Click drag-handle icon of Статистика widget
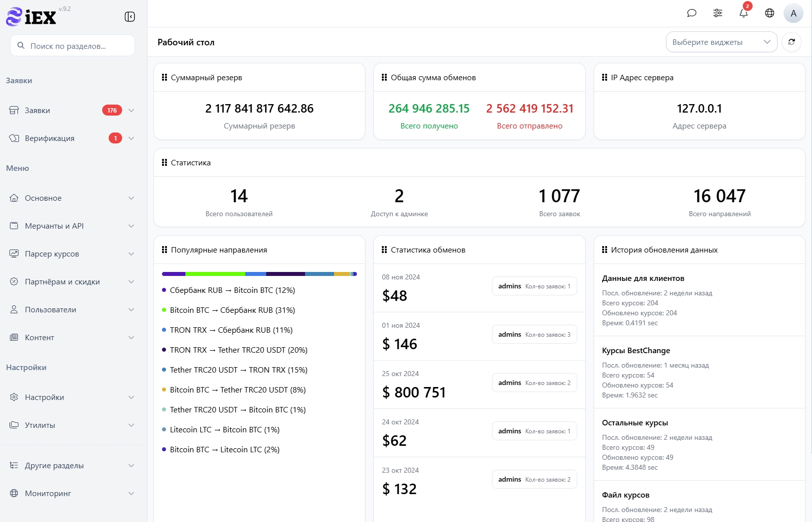Viewport: 812px width, 522px height. point(164,163)
